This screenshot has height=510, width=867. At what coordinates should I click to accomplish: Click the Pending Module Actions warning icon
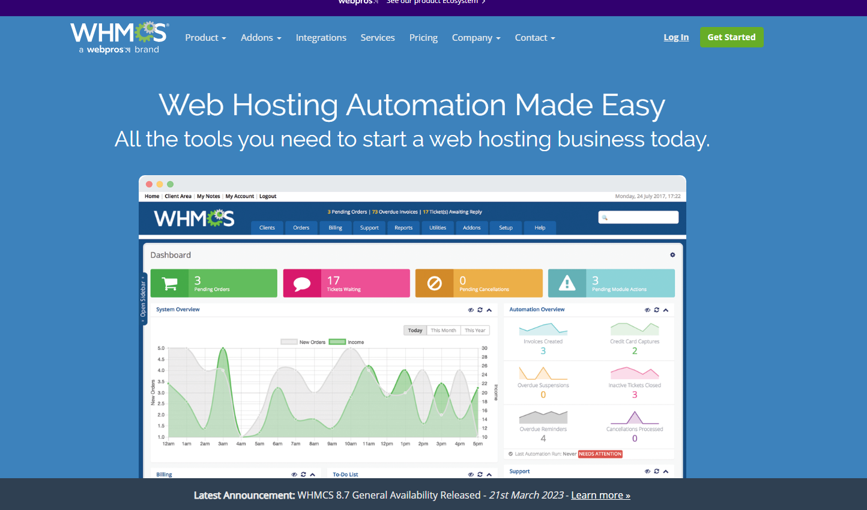coord(567,283)
